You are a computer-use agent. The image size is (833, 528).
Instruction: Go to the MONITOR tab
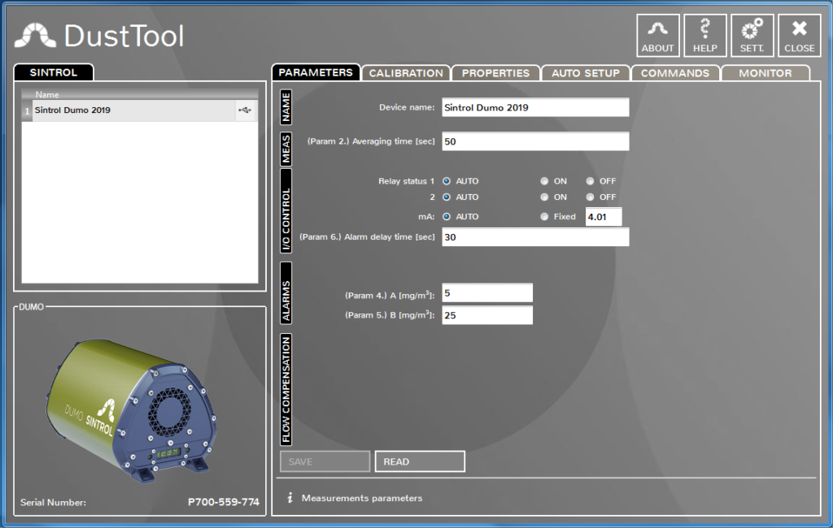(x=765, y=73)
